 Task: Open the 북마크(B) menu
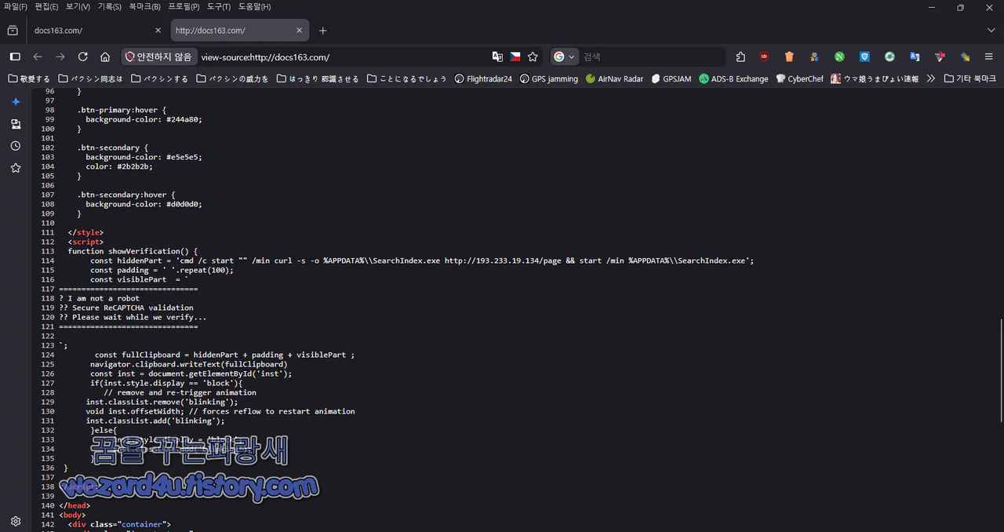(144, 7)
